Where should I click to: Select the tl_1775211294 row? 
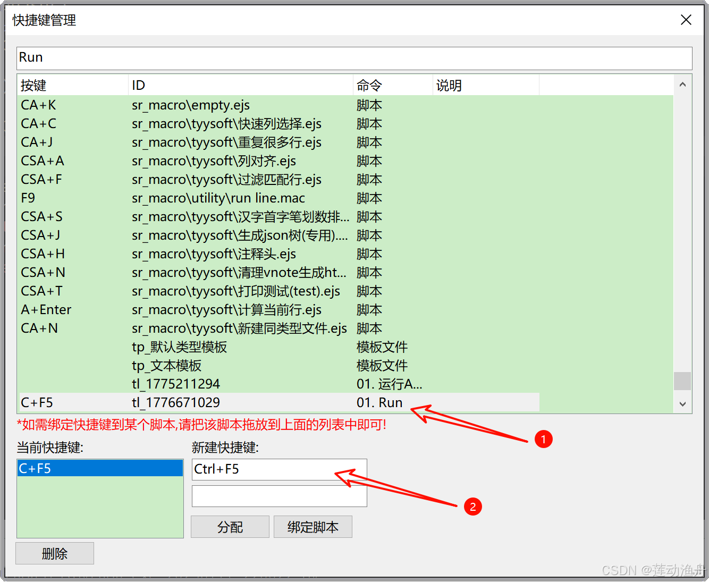pyautogui.click(x=279, y=384)
